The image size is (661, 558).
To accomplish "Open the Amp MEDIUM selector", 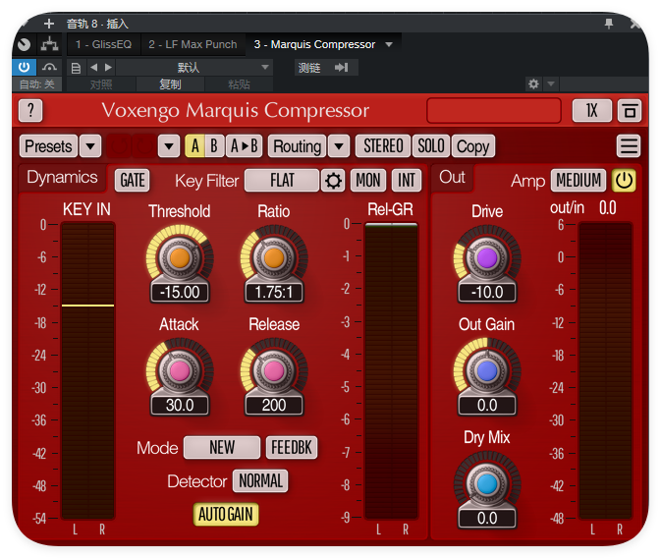I will point(578,181).
